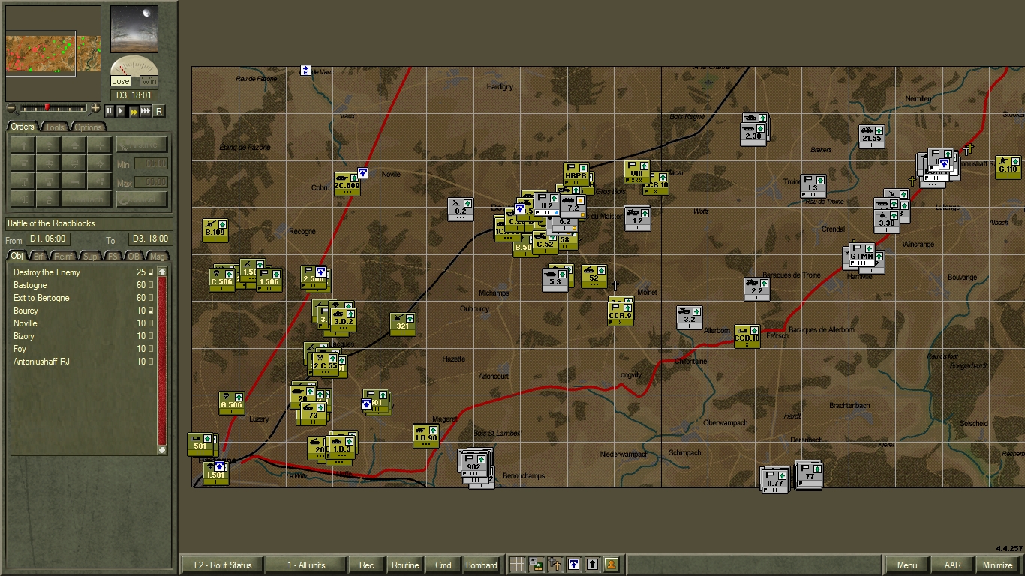Image resolution: width=1025 pixels, height=576 pixels.
Task: Open the Menu button
Action: [907, 565]
